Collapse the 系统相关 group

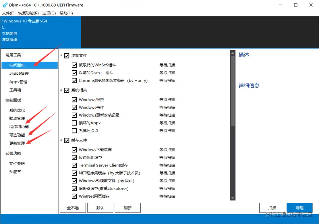[x=61, y=90]
